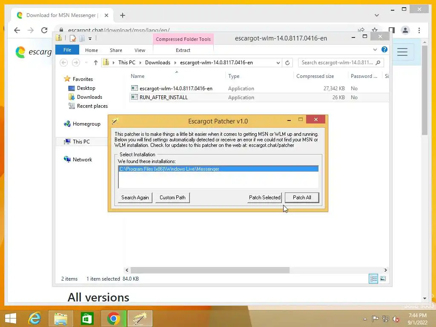Click Windows Start button

(11, 318)
